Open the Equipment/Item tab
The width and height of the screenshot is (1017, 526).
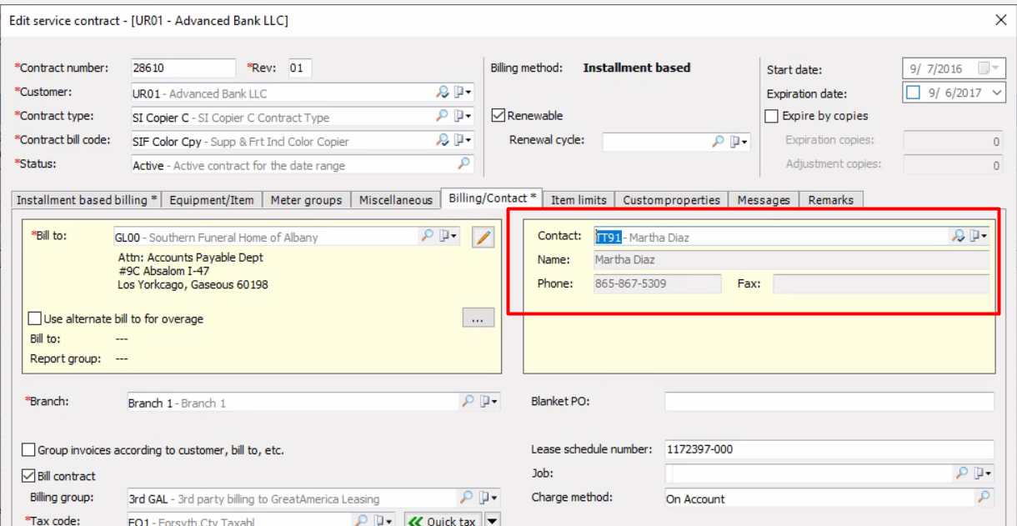coord(213,200)
